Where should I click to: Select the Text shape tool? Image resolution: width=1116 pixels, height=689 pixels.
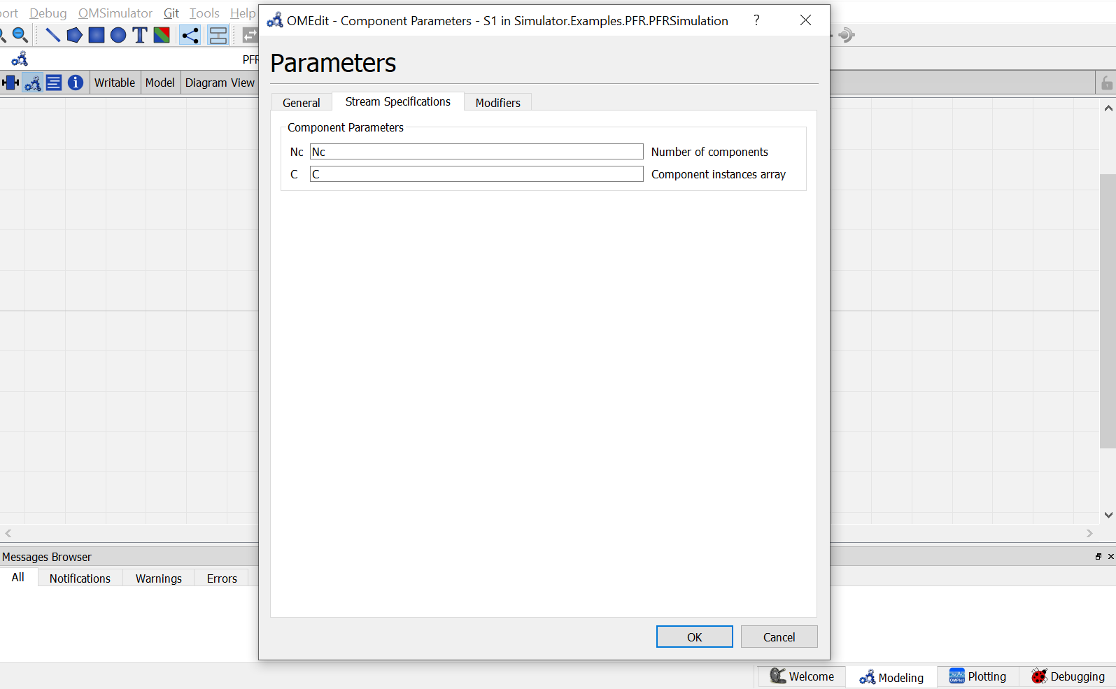[140, 35]
